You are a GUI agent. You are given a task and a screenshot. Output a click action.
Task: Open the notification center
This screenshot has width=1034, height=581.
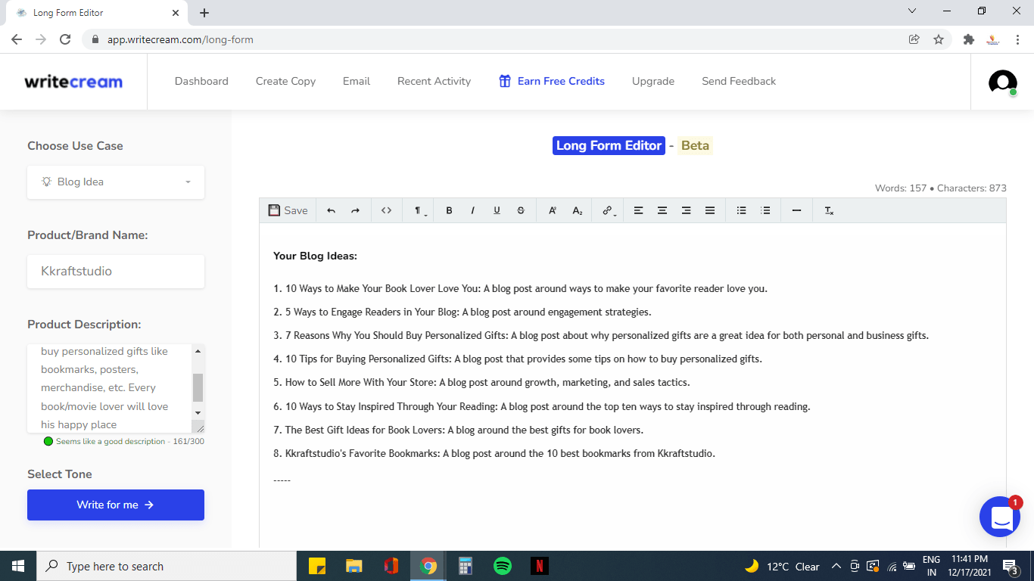click(x=1010, y=566)
